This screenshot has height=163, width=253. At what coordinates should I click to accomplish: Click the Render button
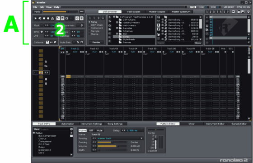click(x=96, y=42)
